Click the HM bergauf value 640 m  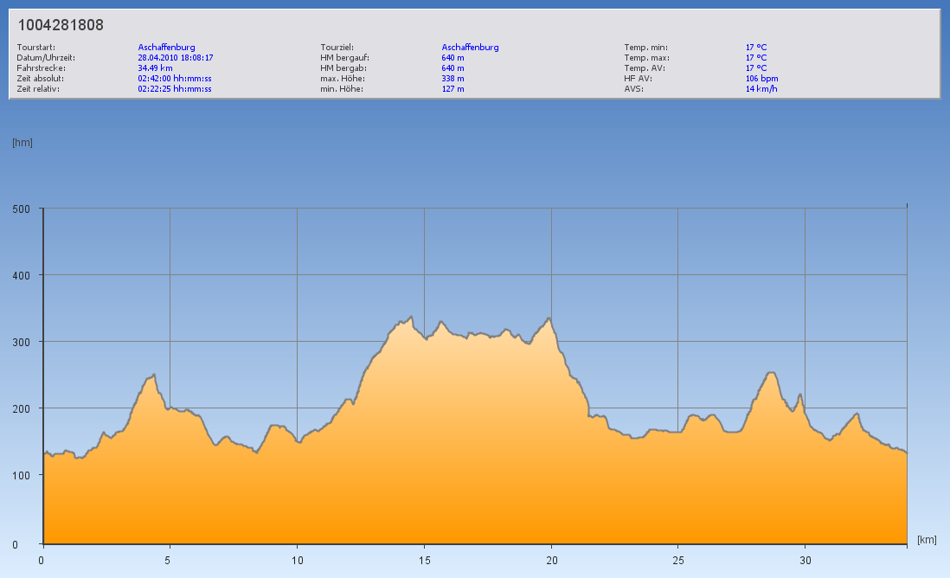(453, 57)
